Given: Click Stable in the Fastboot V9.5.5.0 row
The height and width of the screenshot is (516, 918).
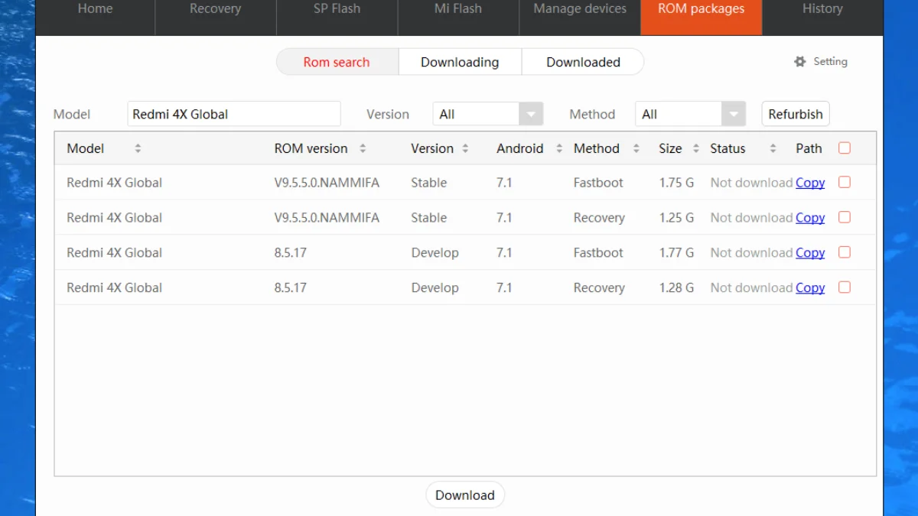Looking at the screenshot, I should (428, 183).
